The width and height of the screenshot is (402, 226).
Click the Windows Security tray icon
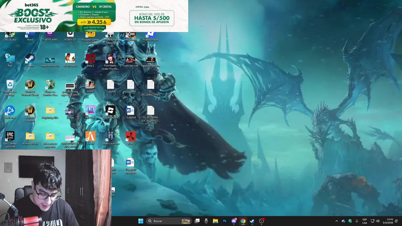(350, 221)
